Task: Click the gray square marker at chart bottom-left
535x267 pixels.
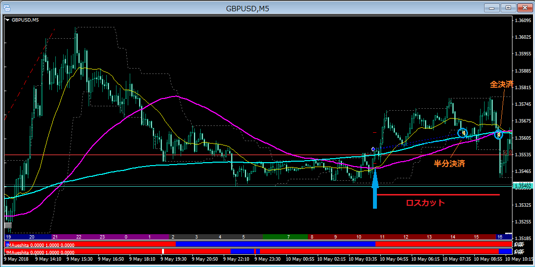Action: [8, 225]
